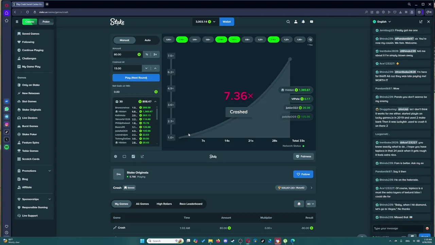Halve the bet amount with ½
Screen dimensions: 435x245
147,54
